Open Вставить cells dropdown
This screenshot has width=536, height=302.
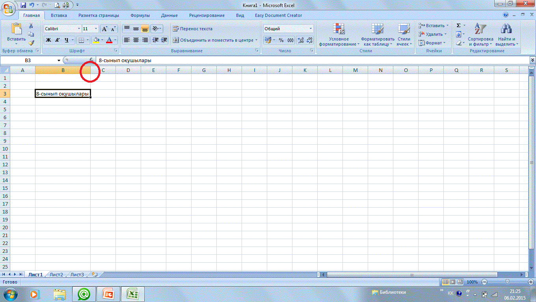point(434,26)
